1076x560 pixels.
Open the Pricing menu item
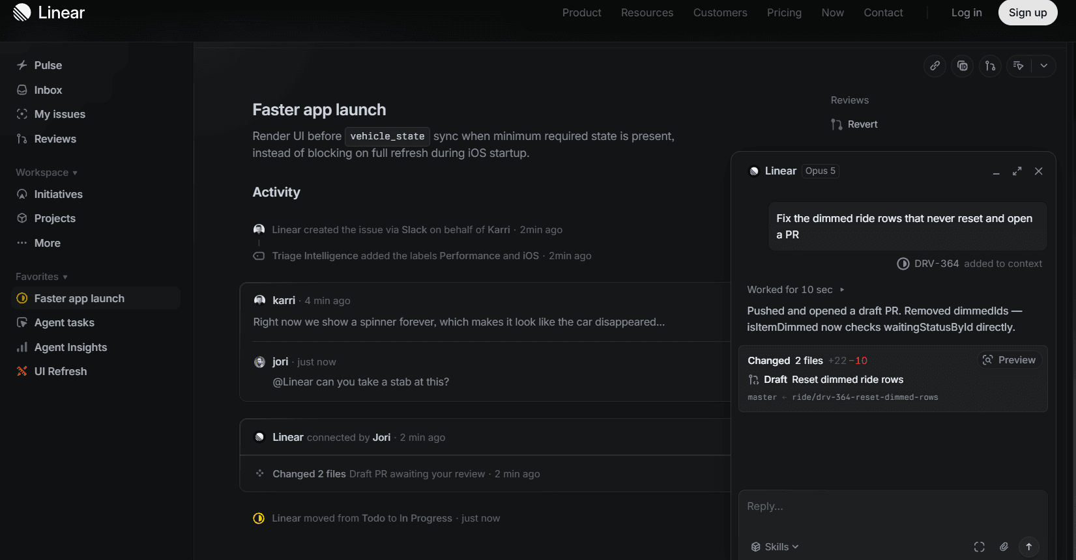coord(784,12)
